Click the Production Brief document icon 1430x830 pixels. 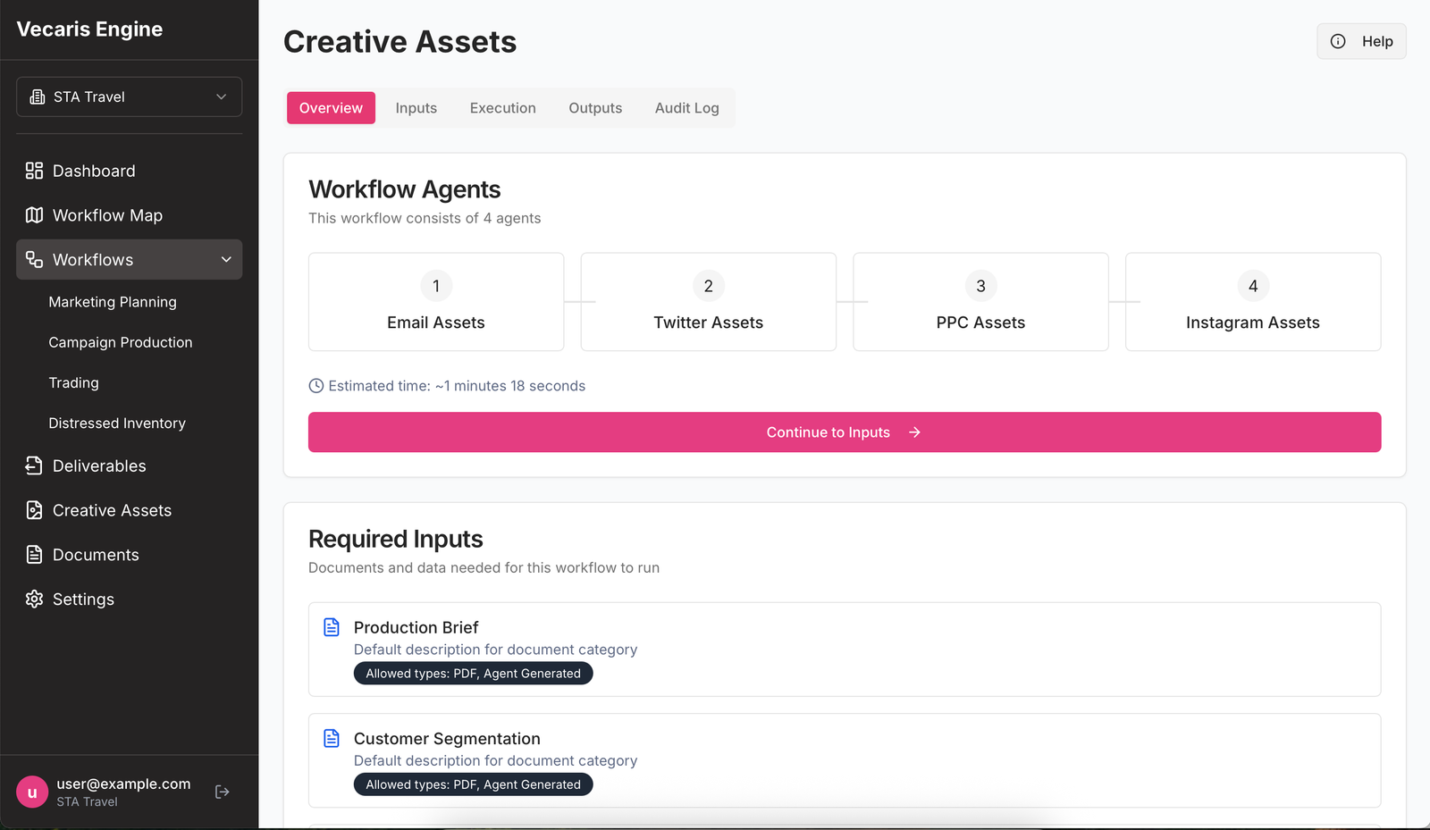pyautogui.click(x=332, y=627)
